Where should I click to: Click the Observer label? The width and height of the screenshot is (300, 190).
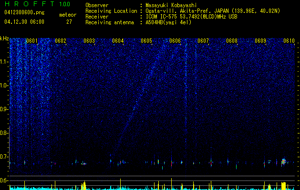pyautogui.click(x=97, y=5)
